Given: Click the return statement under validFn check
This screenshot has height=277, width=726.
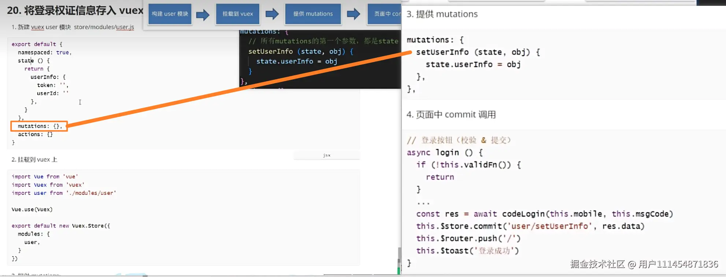Looking at the screenshot, I should 440,177.
